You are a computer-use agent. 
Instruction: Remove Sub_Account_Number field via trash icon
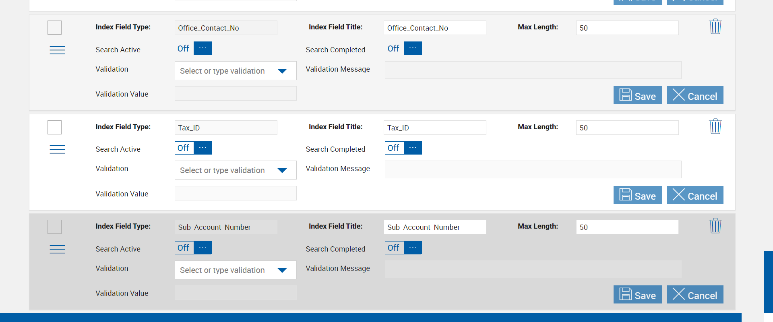click(715, 226)
